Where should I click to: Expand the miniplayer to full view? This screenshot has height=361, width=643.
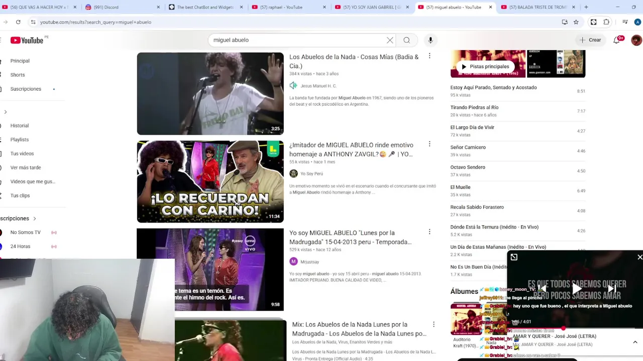[514, 257]
